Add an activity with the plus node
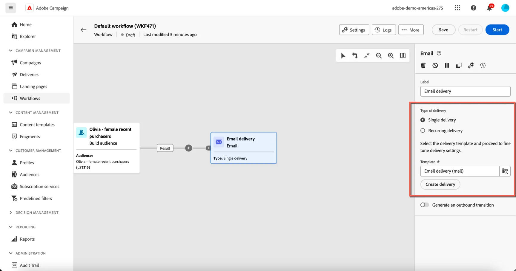516x271 pixels. (x=188, y=148)
